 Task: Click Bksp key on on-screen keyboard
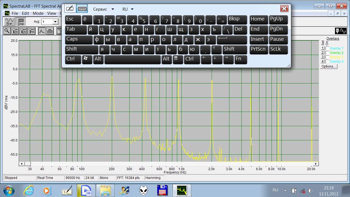pos(237,20)
